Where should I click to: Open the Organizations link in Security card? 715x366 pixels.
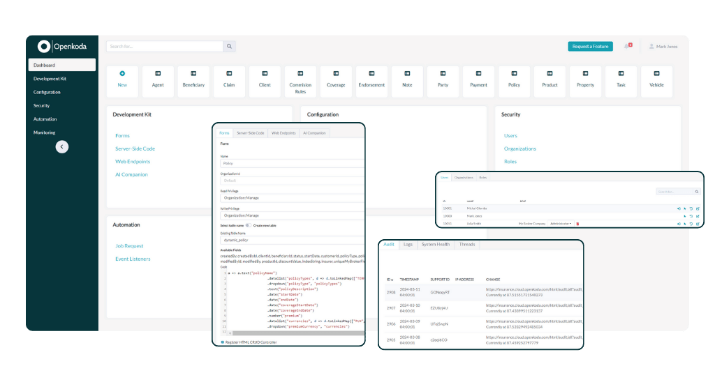(519, 149)
